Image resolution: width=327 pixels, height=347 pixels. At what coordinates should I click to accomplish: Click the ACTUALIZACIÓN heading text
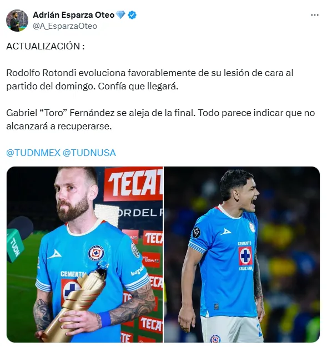click(46, 46)
